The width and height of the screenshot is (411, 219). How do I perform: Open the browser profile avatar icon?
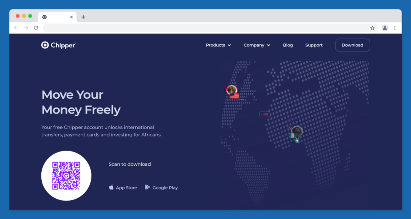[385, 28]
